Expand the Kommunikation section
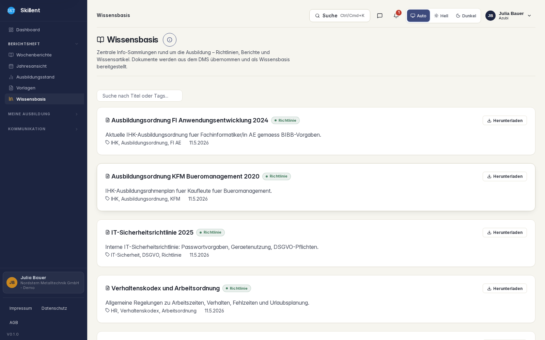Image resolution: width=545 pixels, height=340 pixels. coord(43,129)
